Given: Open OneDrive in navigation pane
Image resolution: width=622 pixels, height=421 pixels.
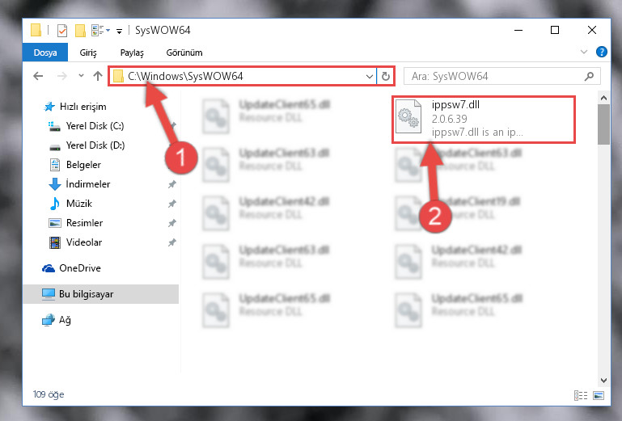Looking at the screenshot, I should (80, 268).
